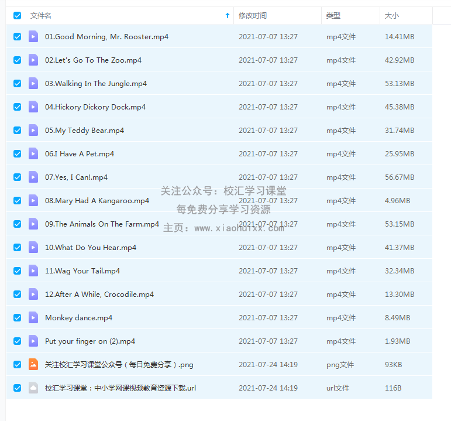451x421 pixels.
Task: Click the 文件名 column header label
Action: (41, 16)
